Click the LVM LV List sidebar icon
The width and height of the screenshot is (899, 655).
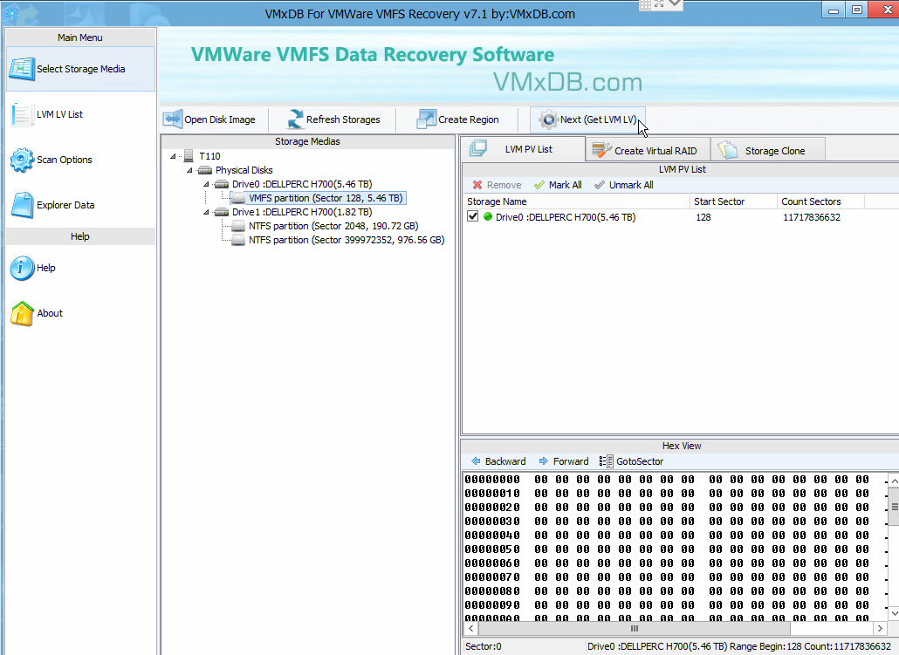tap(22, 114)
